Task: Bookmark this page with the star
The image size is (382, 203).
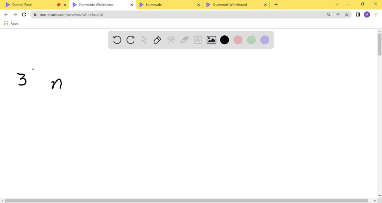Action: tap(347, 14)
